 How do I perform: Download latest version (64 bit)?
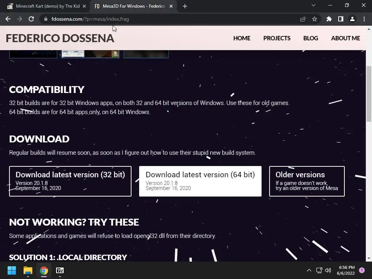point(200,181)
